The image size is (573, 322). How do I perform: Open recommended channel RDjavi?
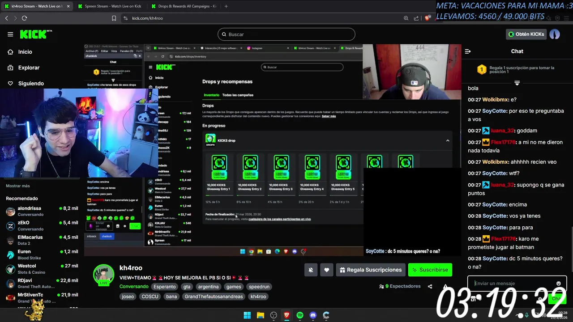tap(42, 284)
